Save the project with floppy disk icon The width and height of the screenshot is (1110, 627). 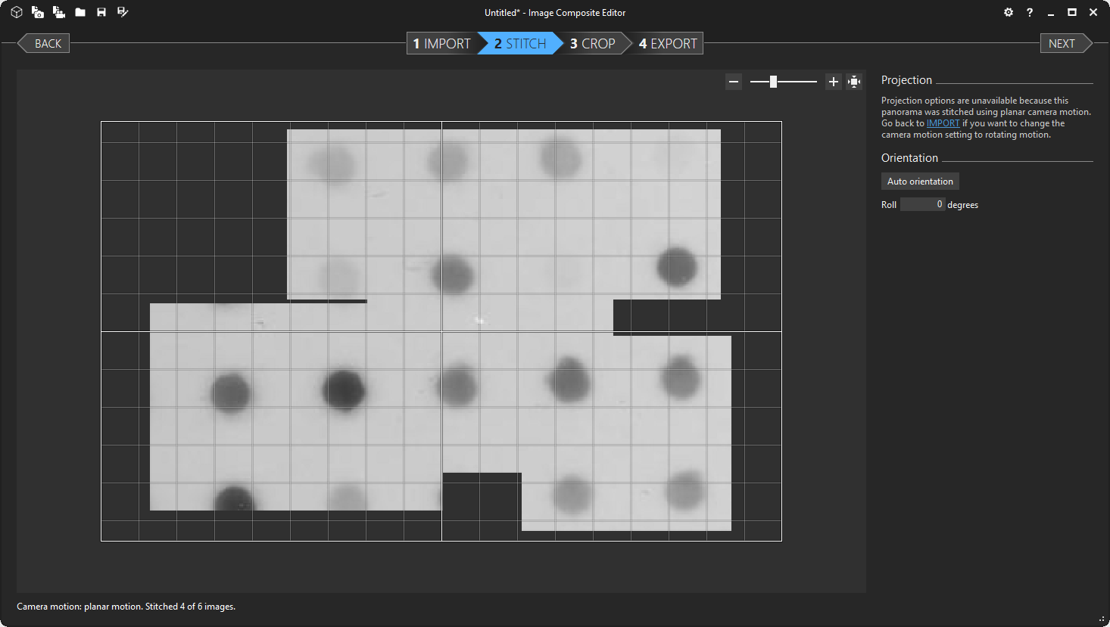pos(101,12)
